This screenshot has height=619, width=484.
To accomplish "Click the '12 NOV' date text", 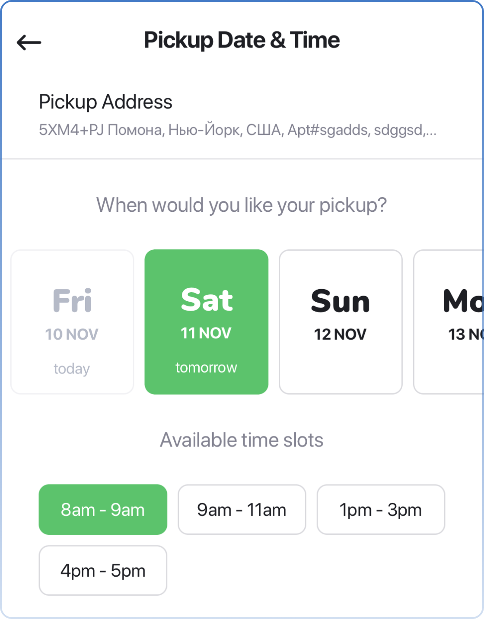I will (x=340, y=334).
